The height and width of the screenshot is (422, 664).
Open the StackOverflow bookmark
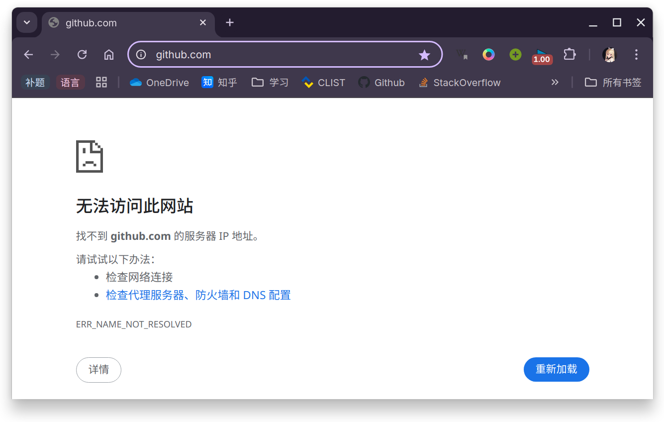(460, 83)
